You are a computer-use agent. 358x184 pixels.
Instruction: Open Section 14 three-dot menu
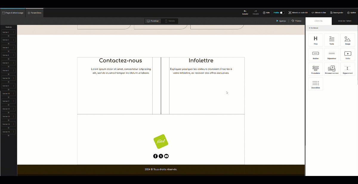tap(13, 124)
